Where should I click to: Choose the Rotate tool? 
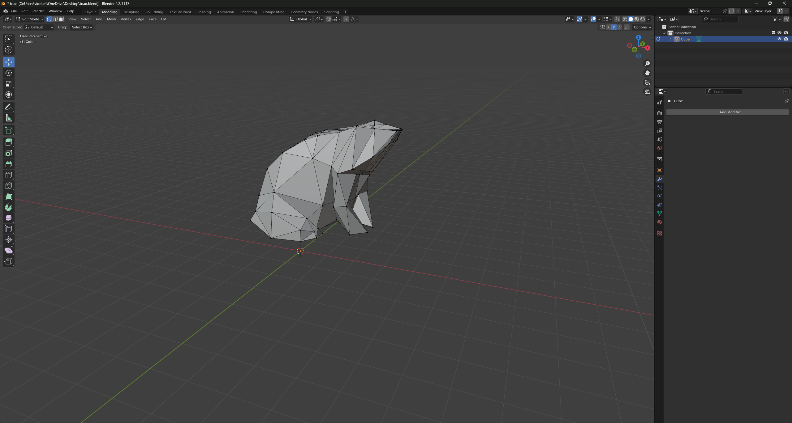(x=9, y=73)
